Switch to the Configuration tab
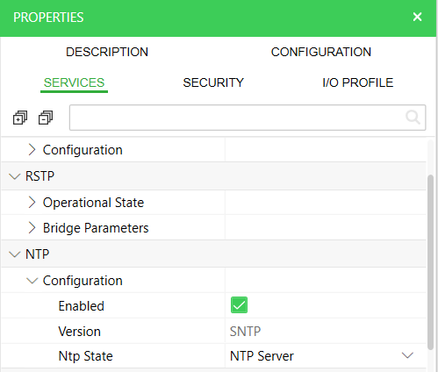Screen dimensions: 438x372 [x=321, y=52]
